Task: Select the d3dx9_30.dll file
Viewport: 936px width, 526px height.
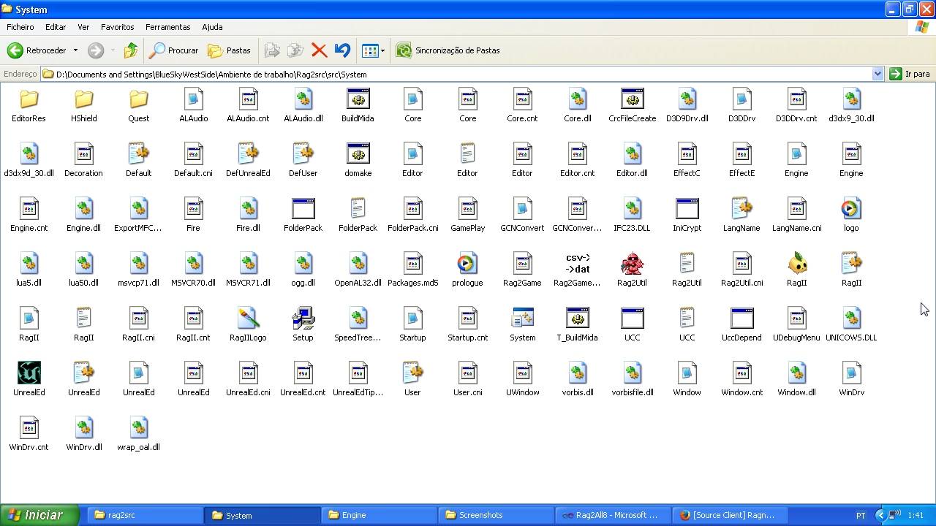Action: tap(851, 105)
